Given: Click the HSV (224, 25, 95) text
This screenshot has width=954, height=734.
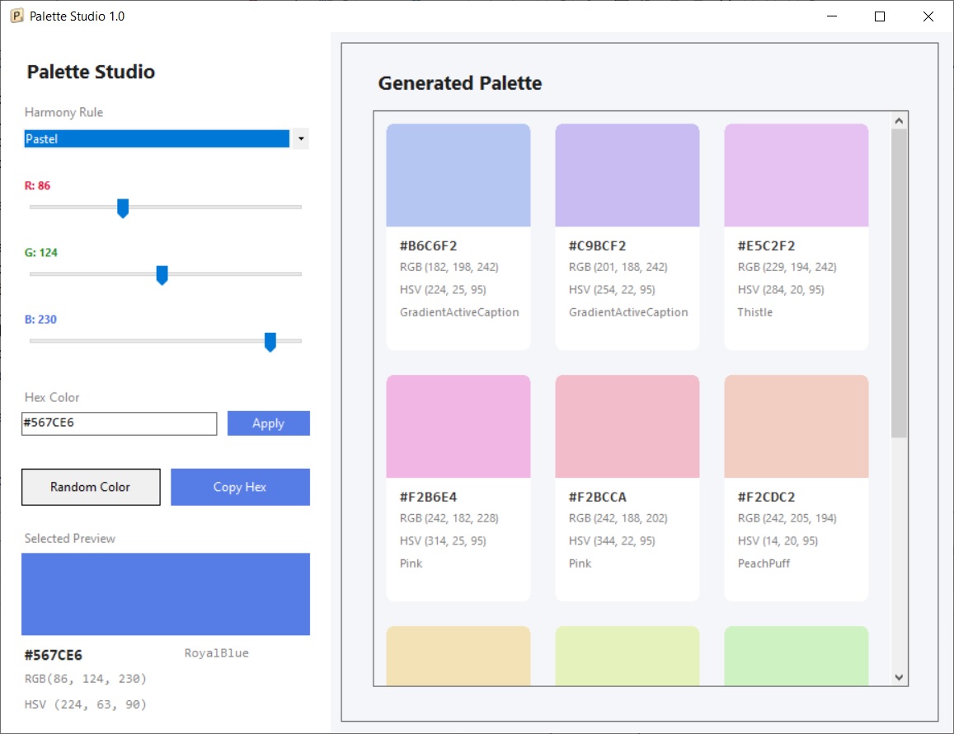Looking at the screenshot, I should [443, 289].
